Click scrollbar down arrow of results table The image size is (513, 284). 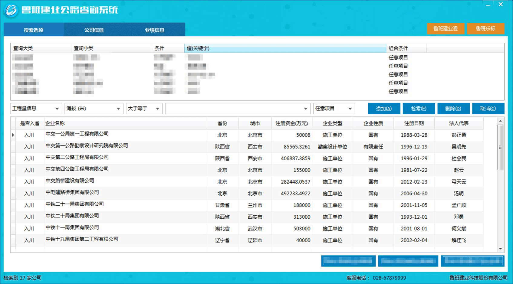click(x=500, y=249)
